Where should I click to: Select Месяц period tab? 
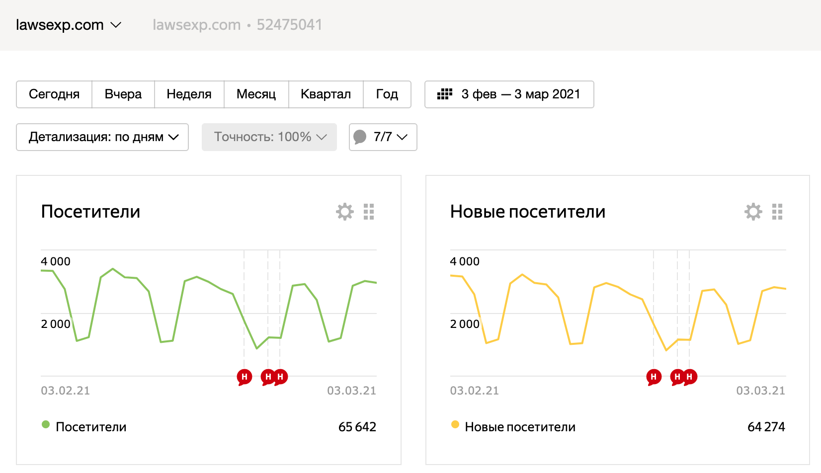[x=256, y=94]
